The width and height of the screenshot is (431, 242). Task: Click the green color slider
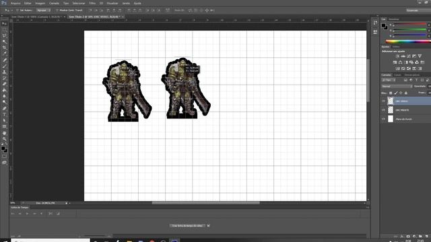pyautogui.click(x=409, y=30)
